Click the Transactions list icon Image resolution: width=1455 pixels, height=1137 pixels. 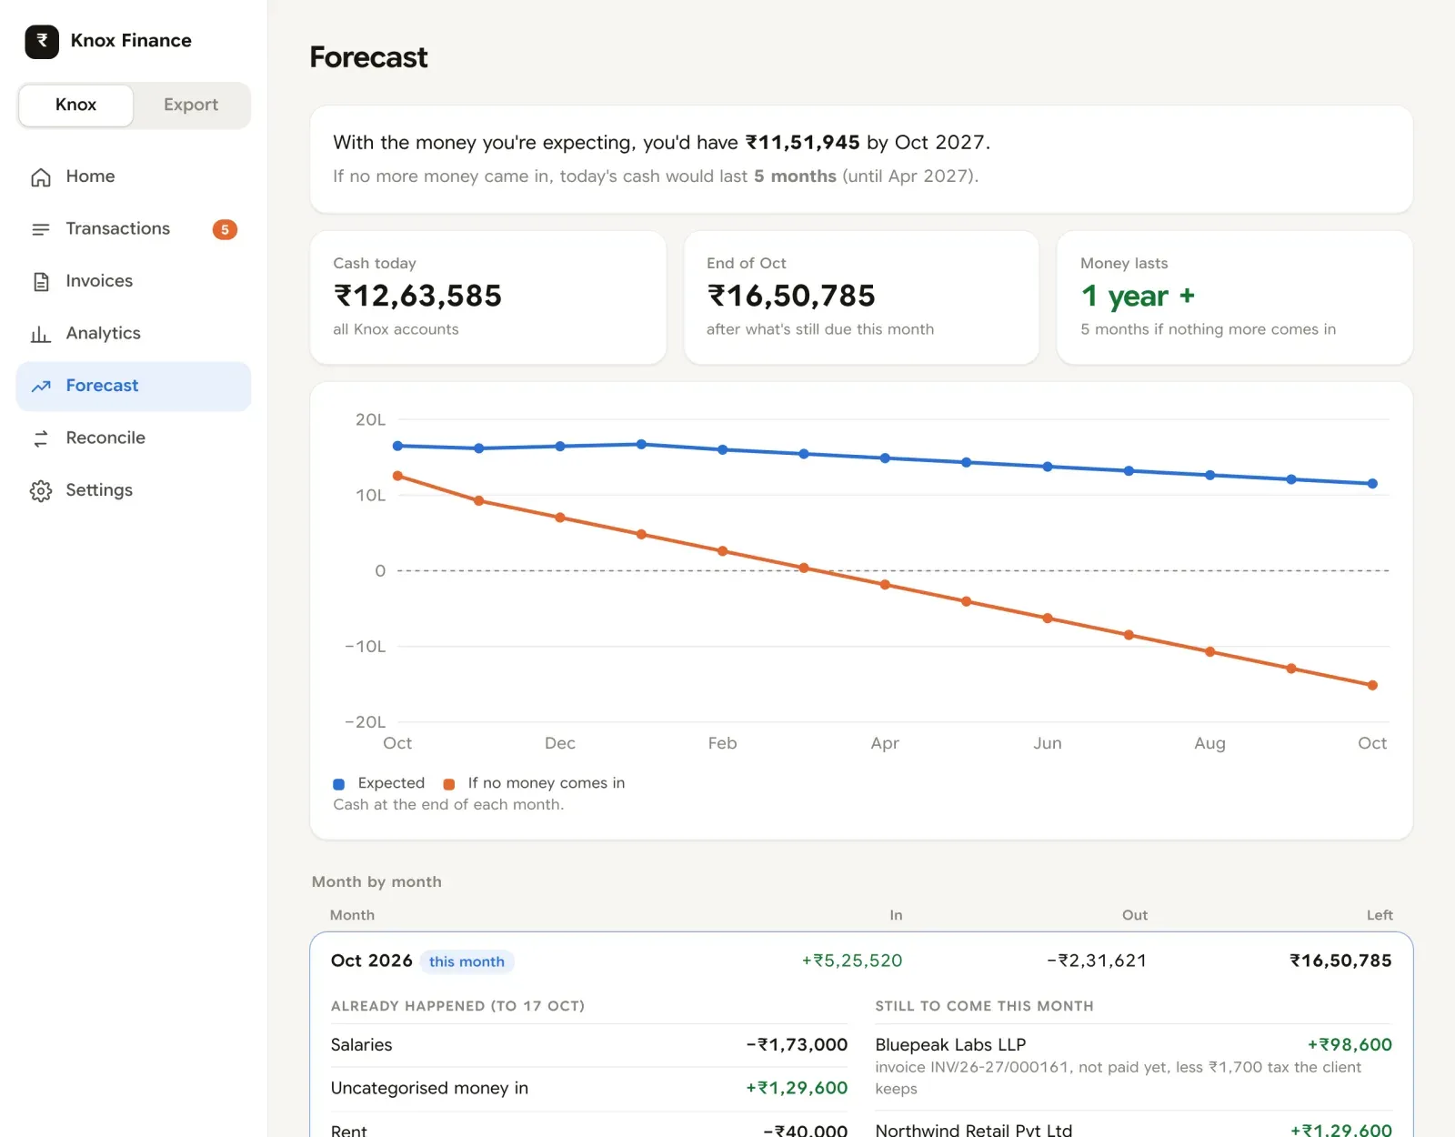point(41,229)
